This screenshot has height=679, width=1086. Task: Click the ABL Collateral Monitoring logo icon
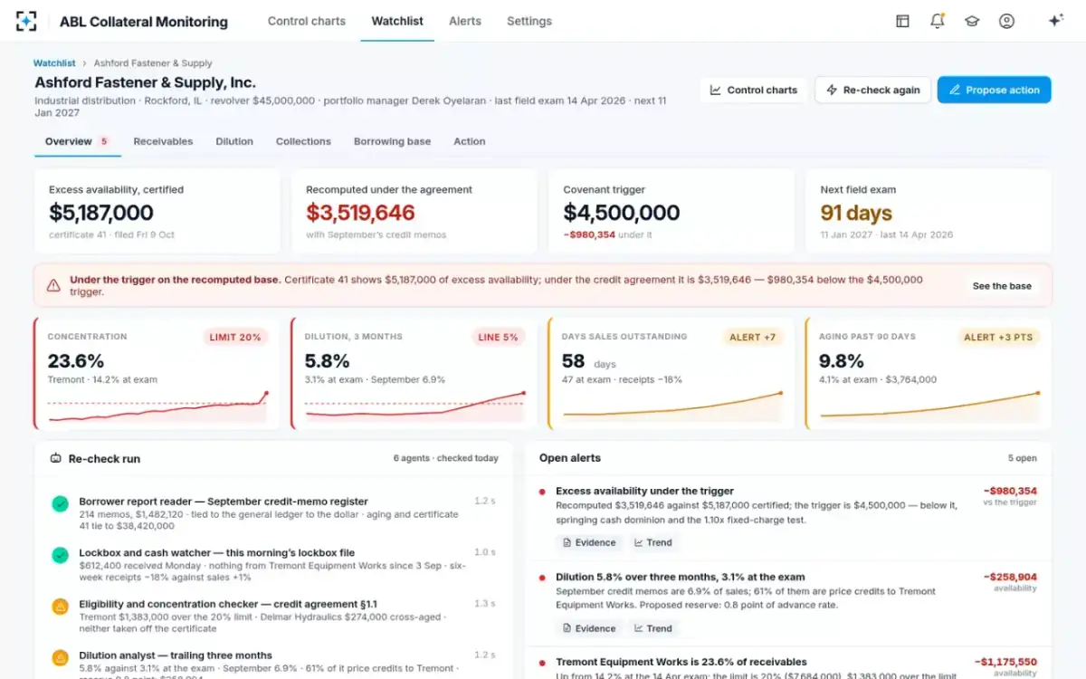26,21
